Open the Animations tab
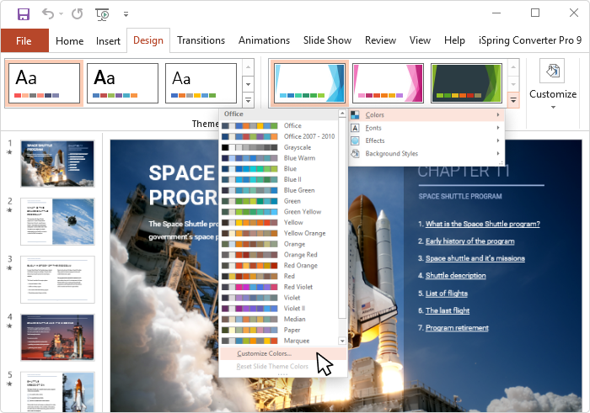Screen dimensions: 590x413 click(x=264, y=40)
